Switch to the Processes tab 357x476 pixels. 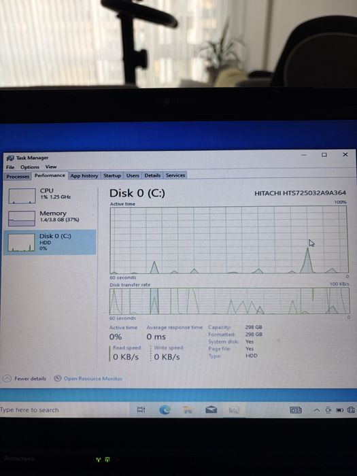pyautogui.click(x=18, y=176)
